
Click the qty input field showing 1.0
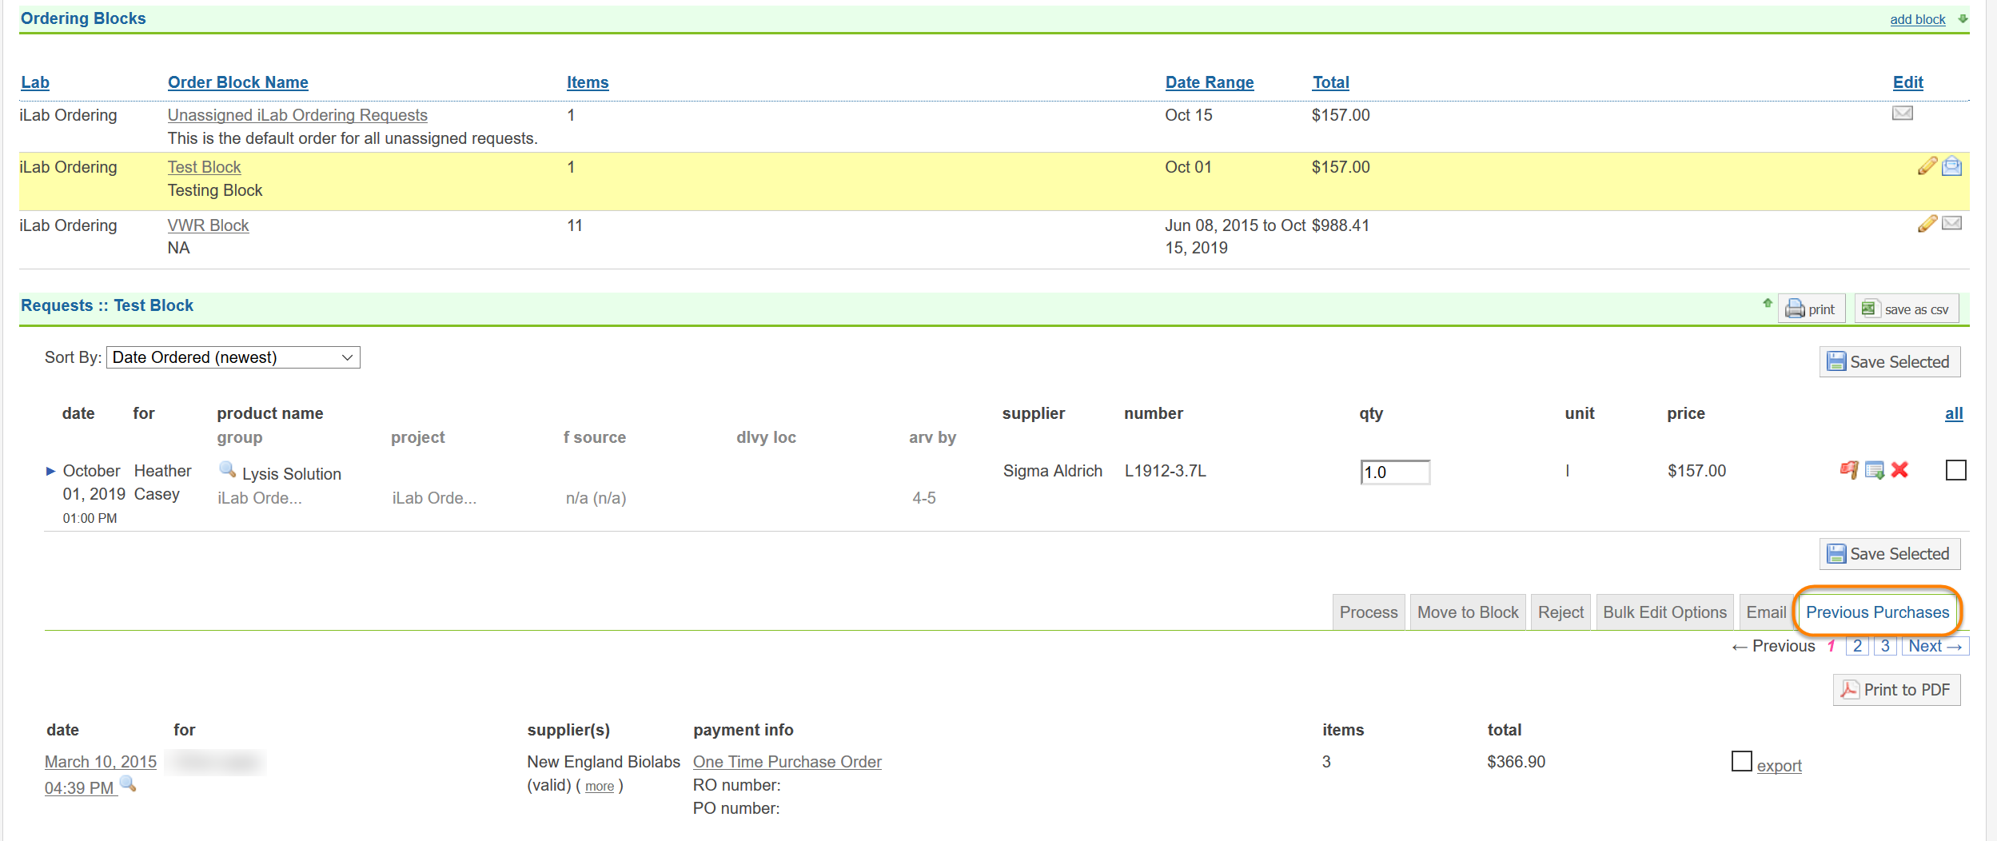pos(1394,472)
